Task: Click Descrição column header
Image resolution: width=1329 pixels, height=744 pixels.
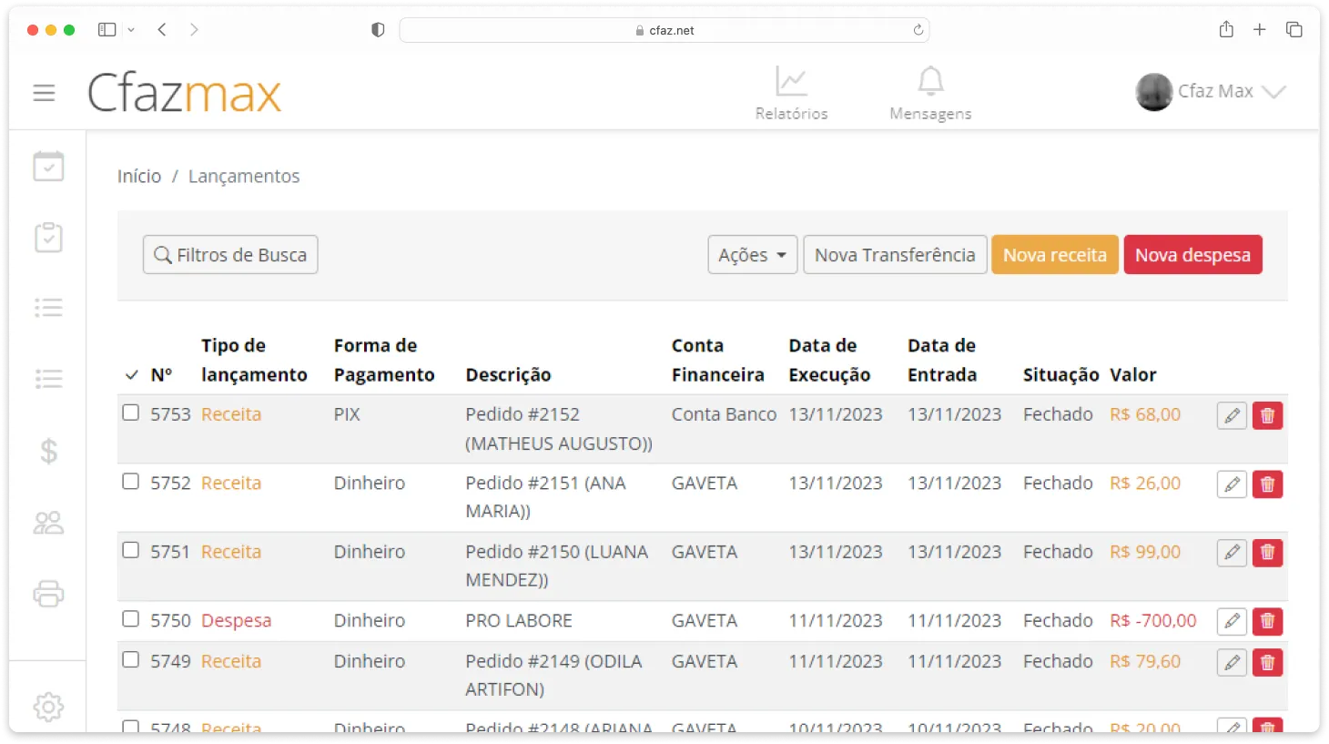Action: click(508, 374)
